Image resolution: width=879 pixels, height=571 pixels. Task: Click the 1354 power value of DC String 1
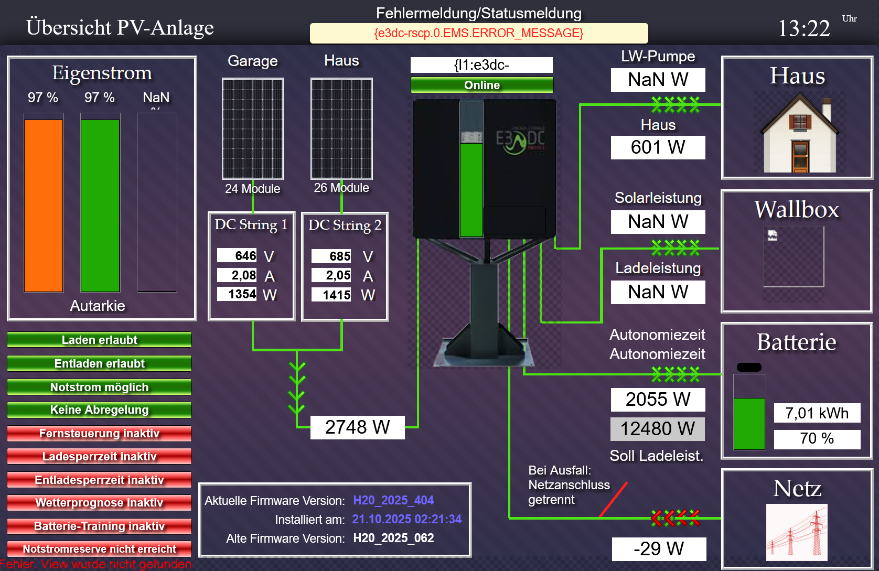pos(237,294)
